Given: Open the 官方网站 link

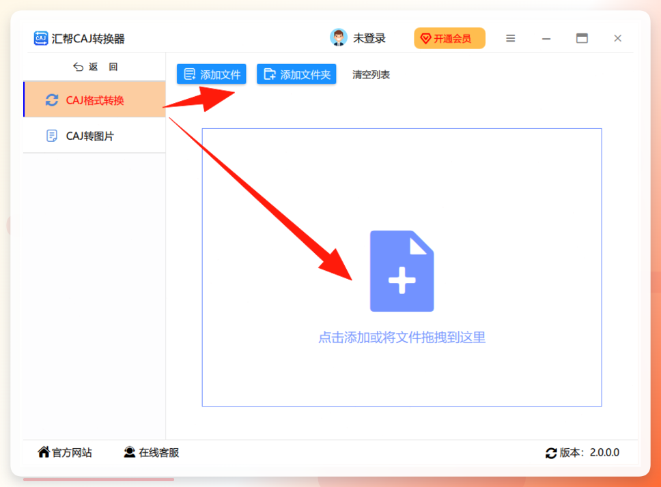Looking at the screenshot, I should click(65, 452).
